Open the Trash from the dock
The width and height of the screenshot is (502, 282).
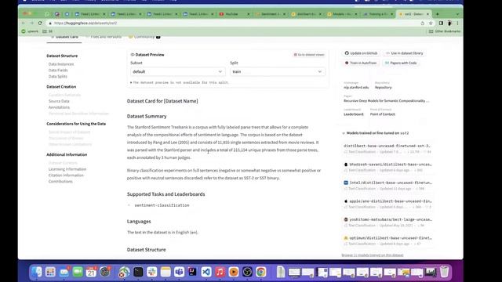[x=444, y=272]
